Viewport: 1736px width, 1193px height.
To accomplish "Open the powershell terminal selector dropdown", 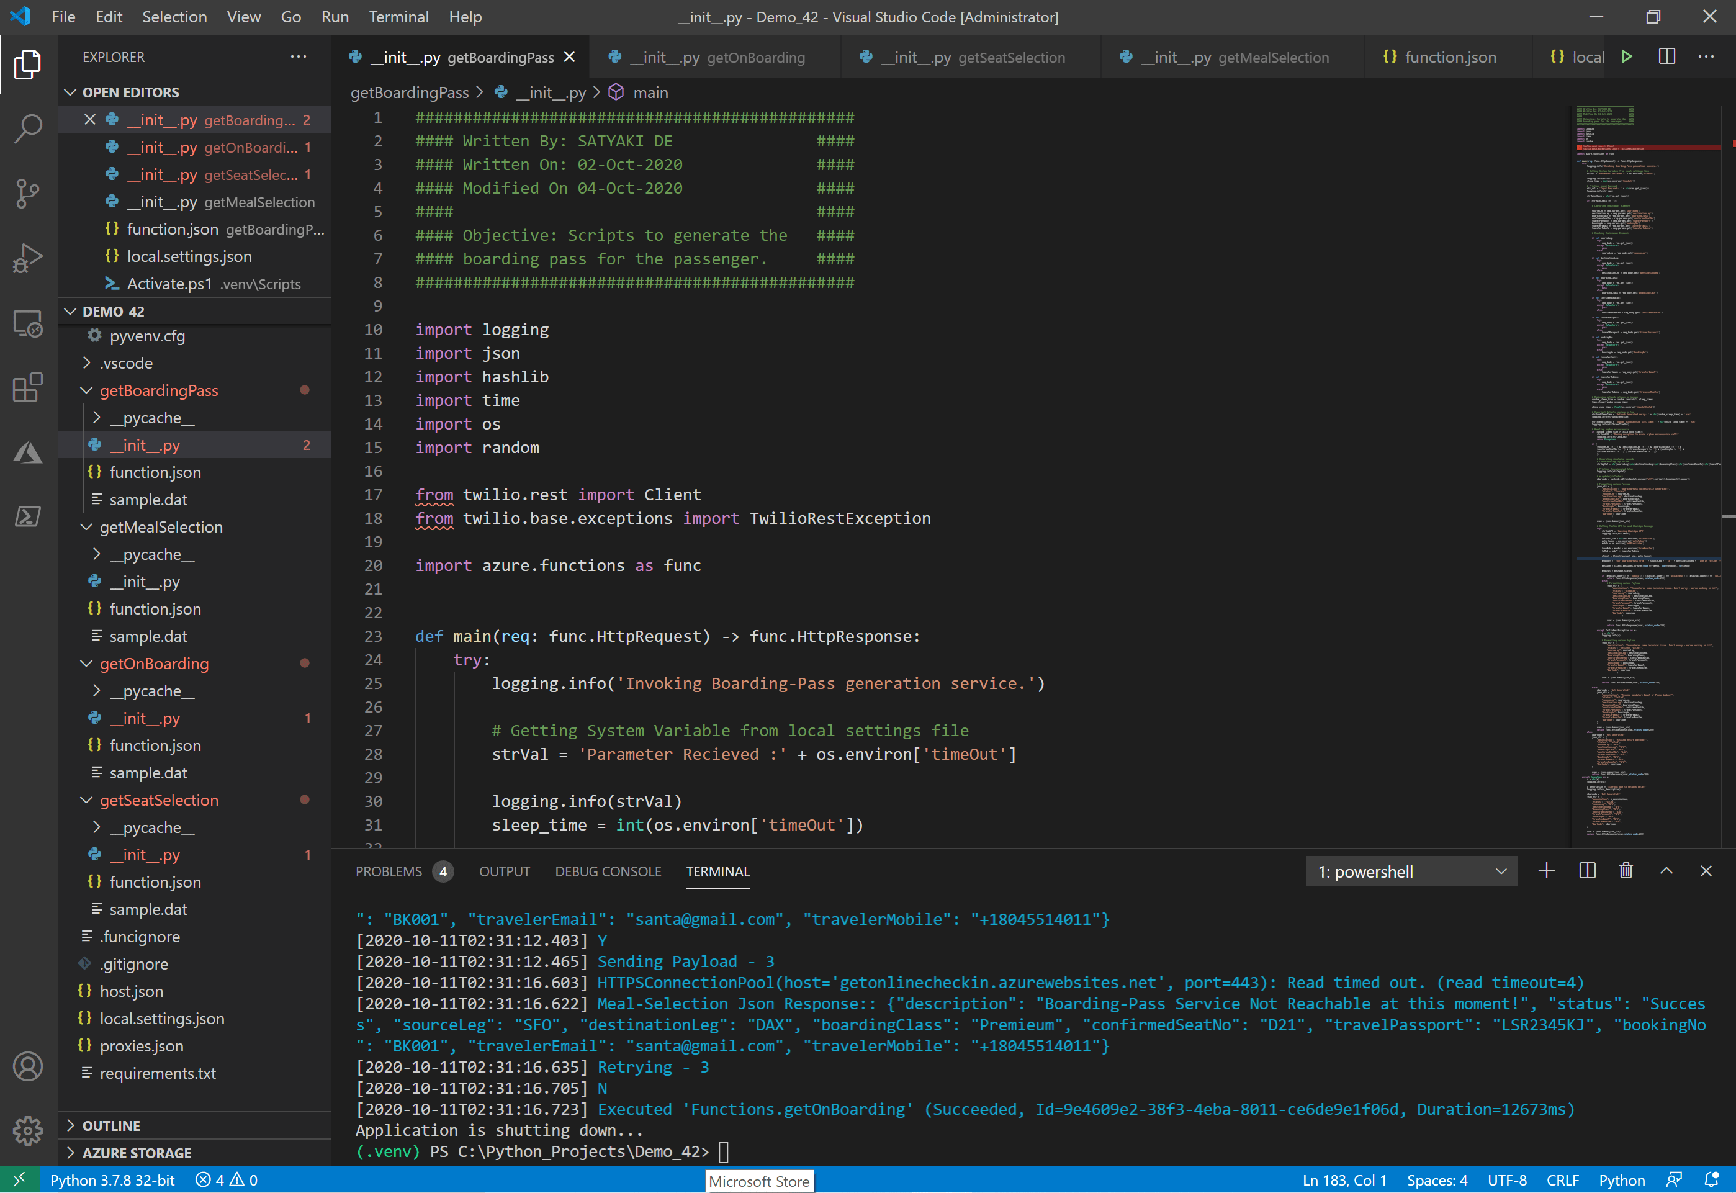I will point(1411,871).
